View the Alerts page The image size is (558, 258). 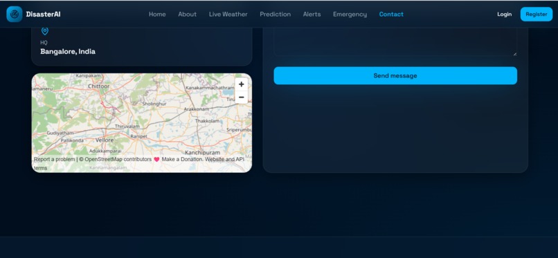coord(312,15)
